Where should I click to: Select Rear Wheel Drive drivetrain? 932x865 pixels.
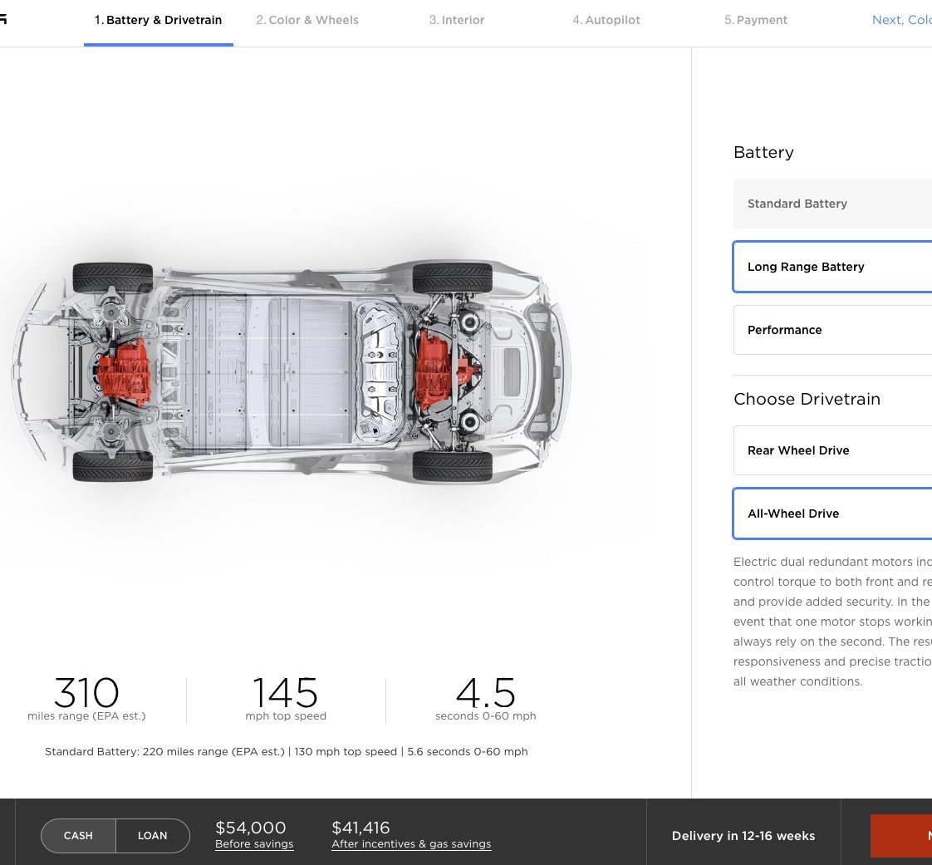[x=832, y=450]
